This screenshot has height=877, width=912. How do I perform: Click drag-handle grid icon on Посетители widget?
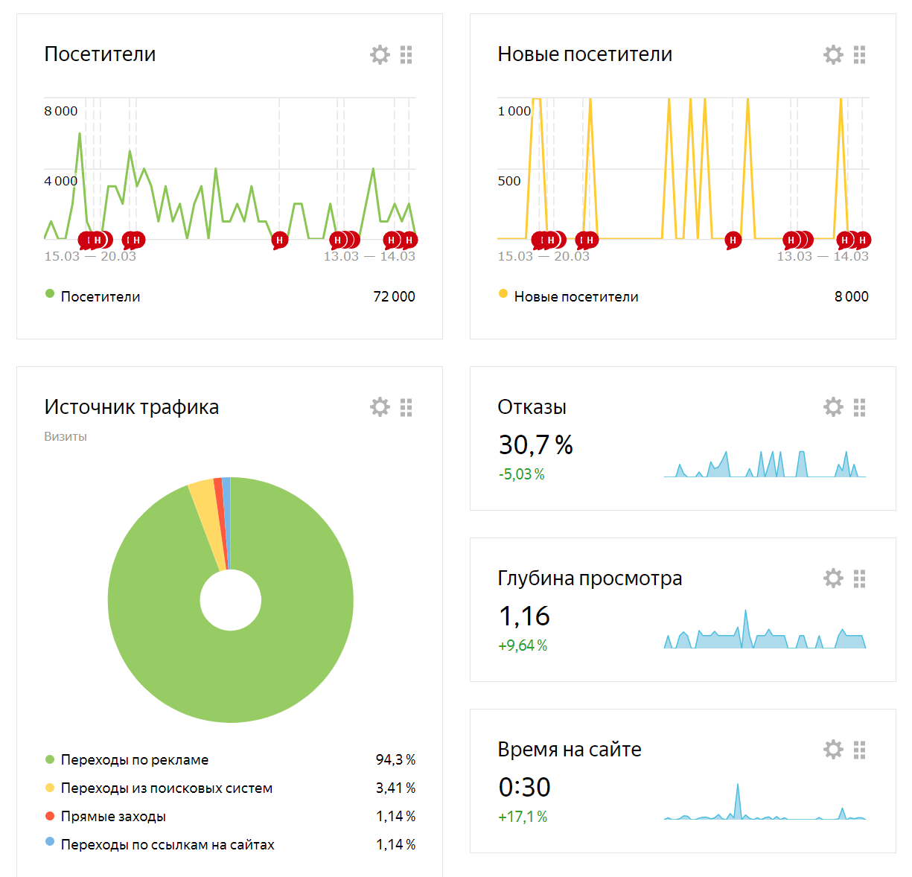click(x=406, y=54)
